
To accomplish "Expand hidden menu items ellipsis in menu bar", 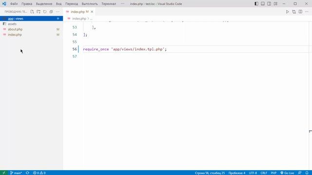I will pos(122,4).
